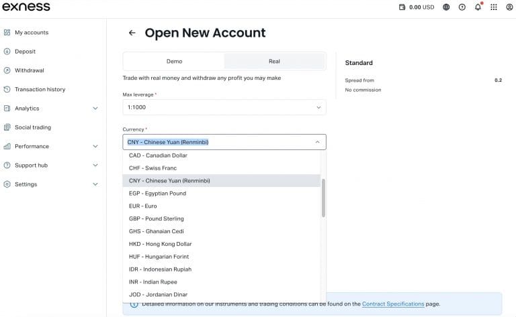This screenshot has height=317, width=516.
Task: Open the wallet balance icon
Action: [402, 7]
